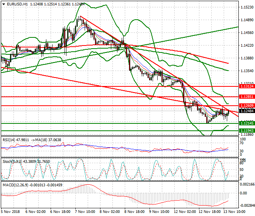255x216 pixels.
Task: Click the MACD scale value -0.002846
Action: (x=247, y=206)
